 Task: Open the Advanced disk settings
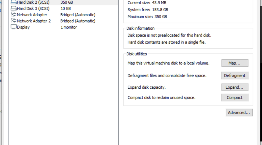[239, 113]
